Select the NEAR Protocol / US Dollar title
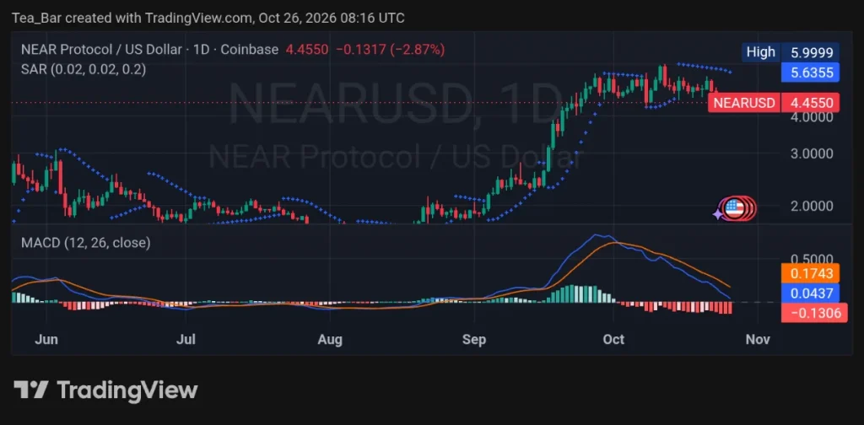The width and height of the screenshot is (864, 425). pos(101,50)
